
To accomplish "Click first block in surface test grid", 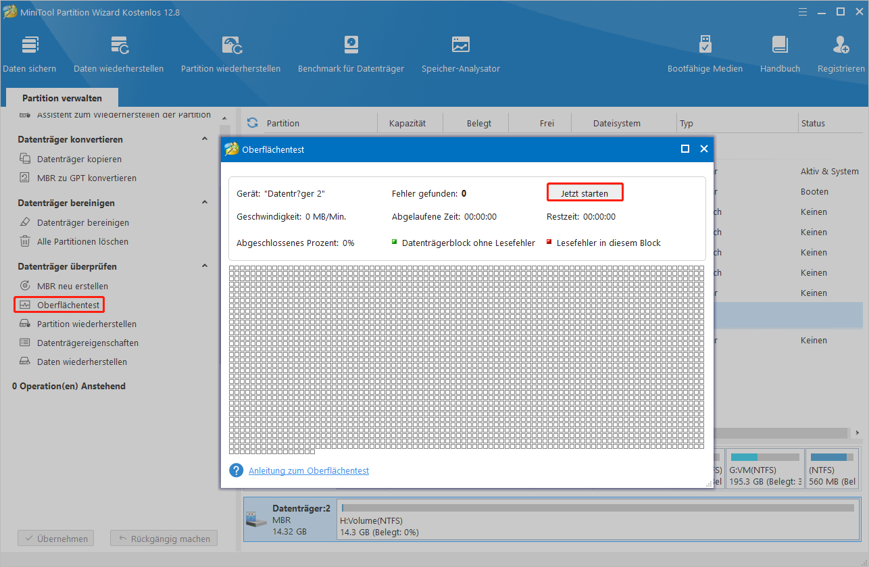I will pyautogui.click(x=232, y=268).
